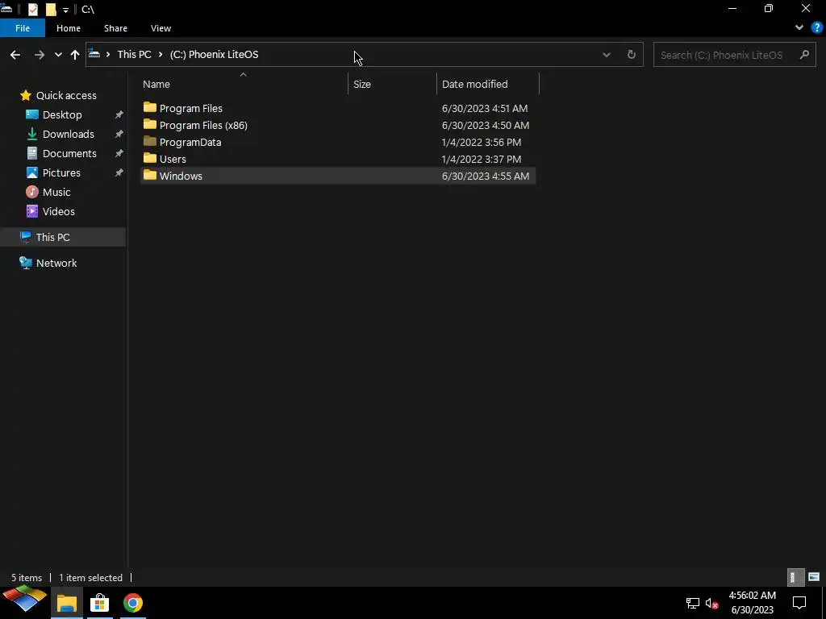Click (C:) Phoenix LiteOS breadcrumb segment
Viewport: 826px width, 619px height.
click(214, 54)
